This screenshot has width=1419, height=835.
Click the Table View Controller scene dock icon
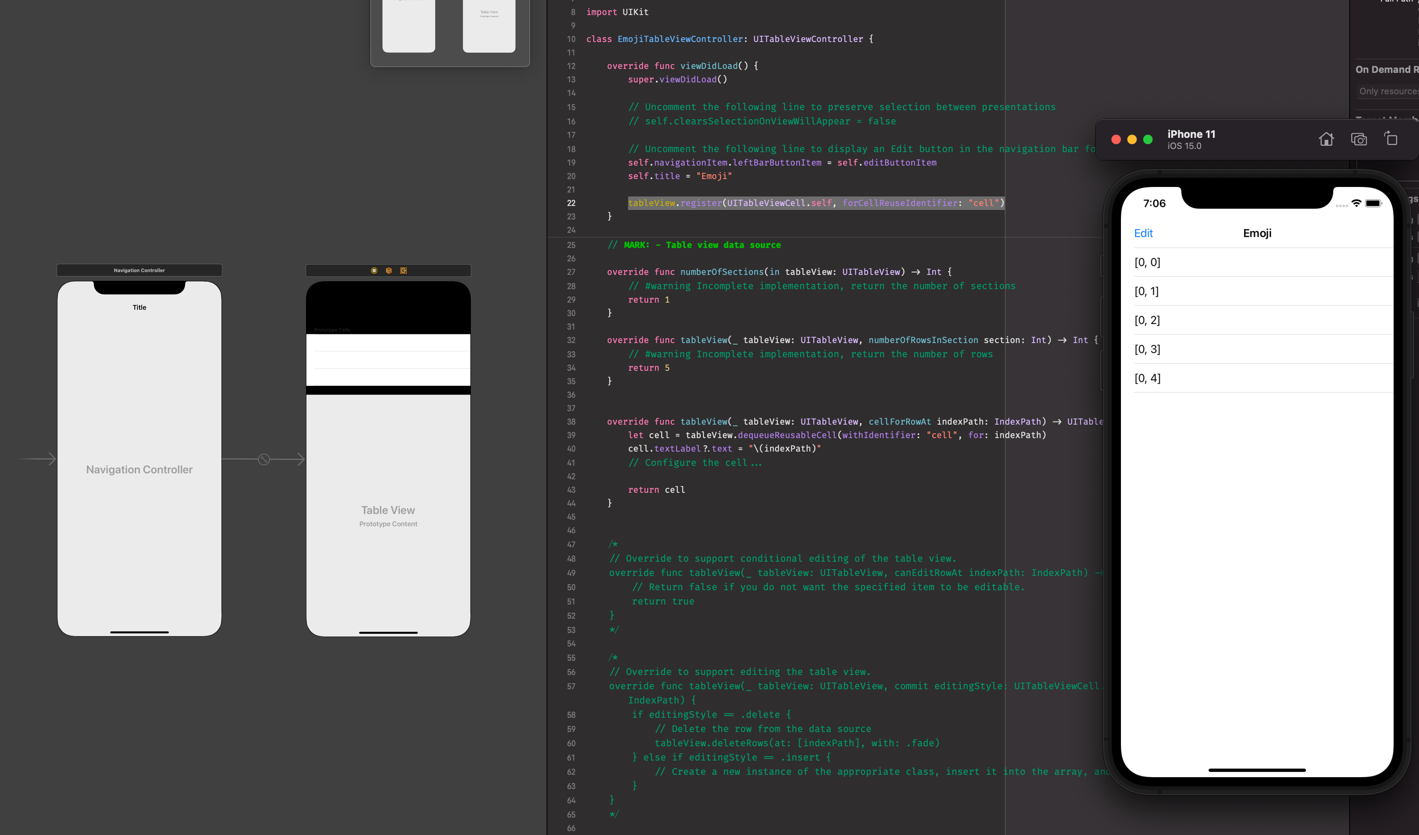[374, 271]
